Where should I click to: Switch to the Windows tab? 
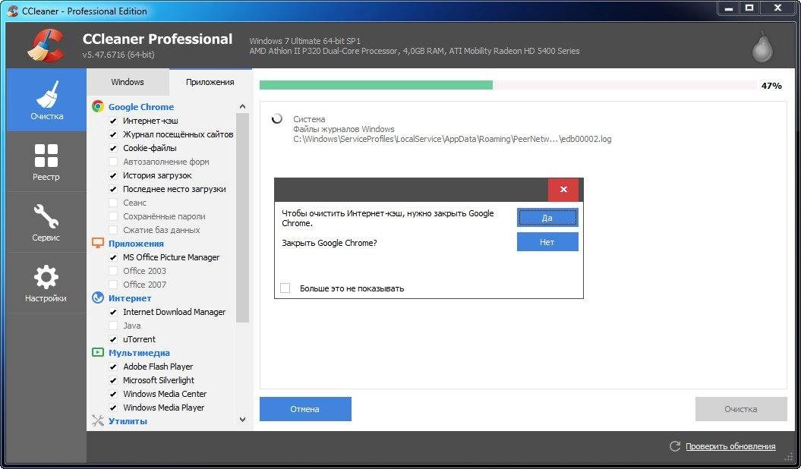click(x=128, y=82)
